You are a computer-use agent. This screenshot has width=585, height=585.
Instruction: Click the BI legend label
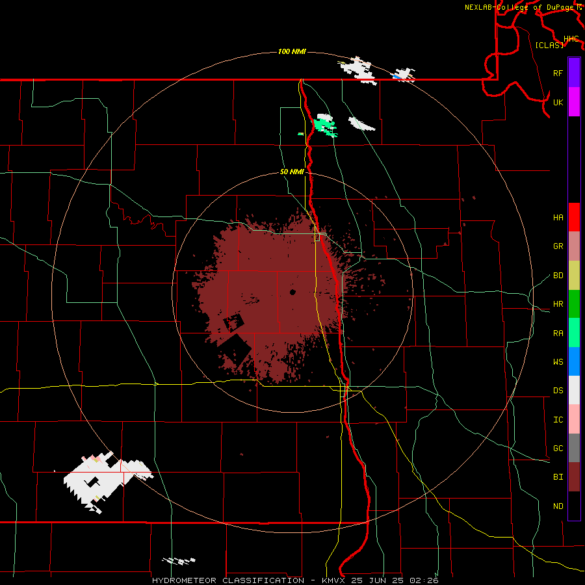(558, 477)
